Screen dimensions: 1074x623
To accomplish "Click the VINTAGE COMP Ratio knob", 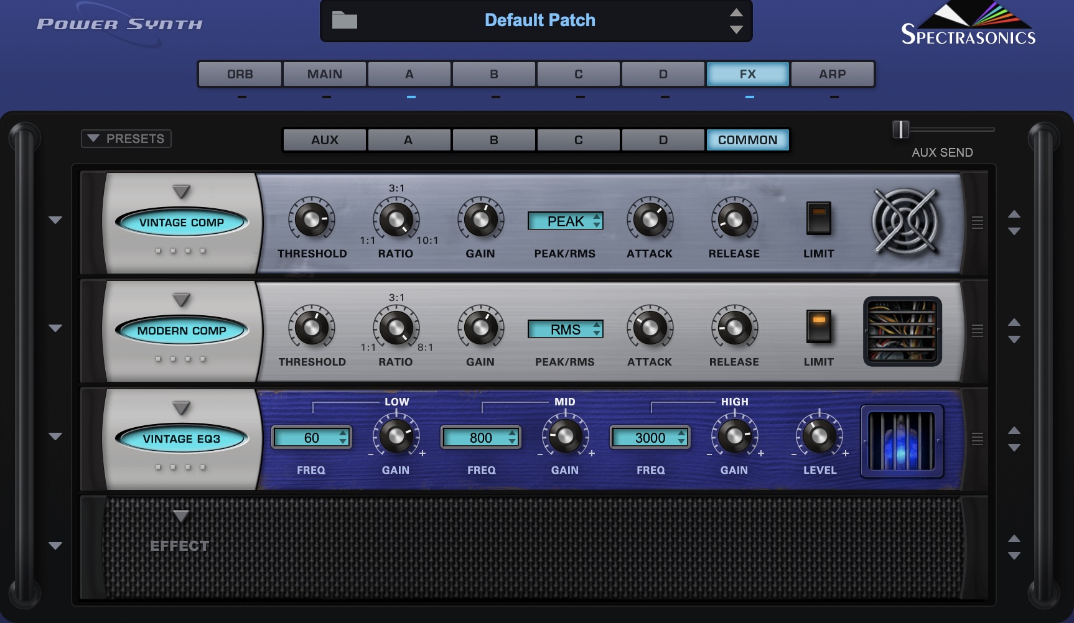I will 396,219.
